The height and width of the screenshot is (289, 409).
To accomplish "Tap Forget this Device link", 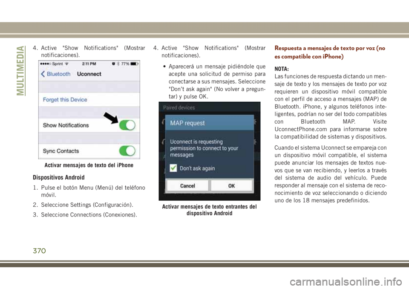I will pyautogui.click(x=65, y=99).
